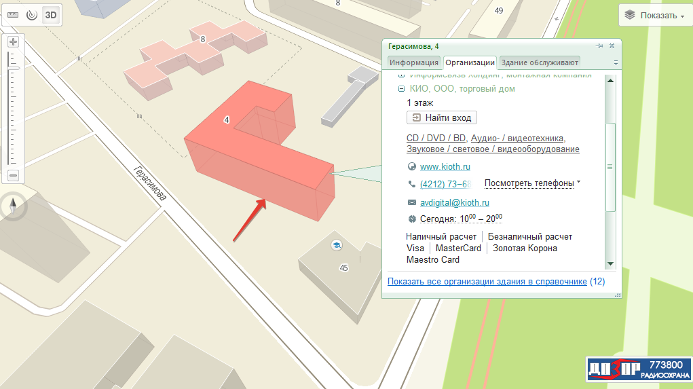
Task: Toggle the 3D map view button
Action: 51,15
